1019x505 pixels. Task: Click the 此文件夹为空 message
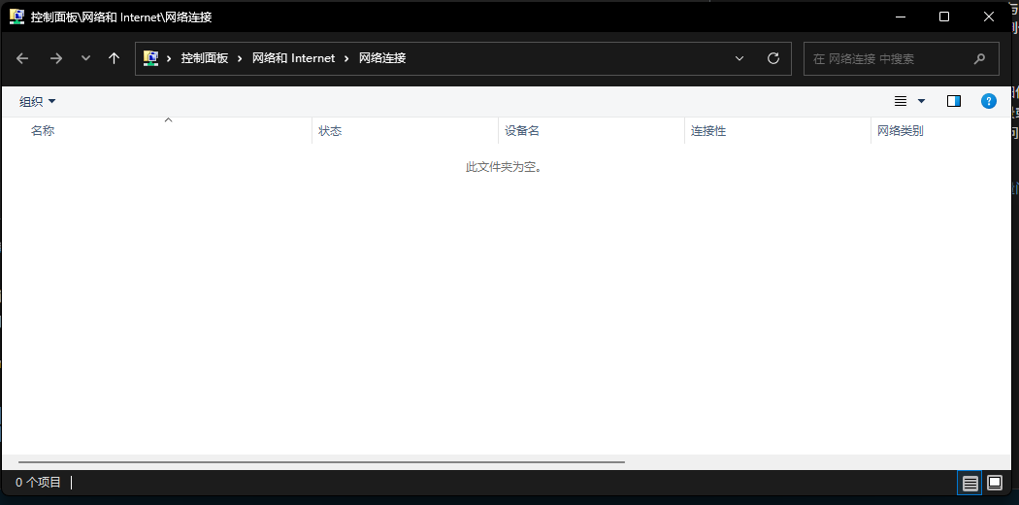click(505, 167)
